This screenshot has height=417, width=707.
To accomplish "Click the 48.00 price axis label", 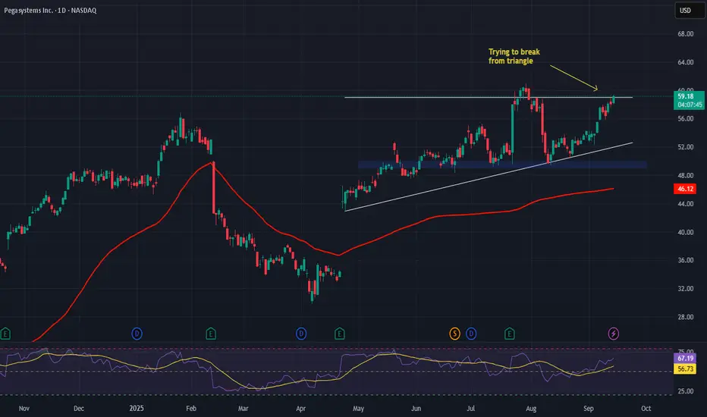I will tap(685, 175).
